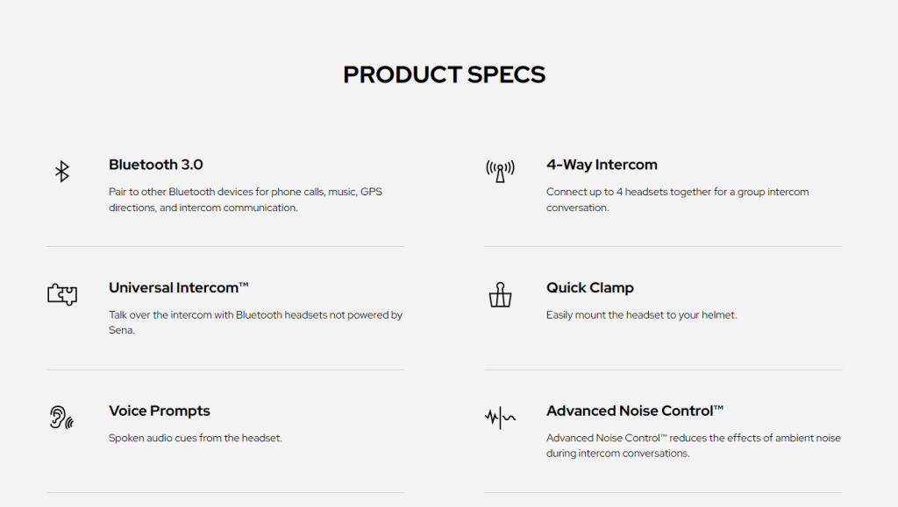Click the Universal Intercom puzzle icon
The height and width of the screenshot is (507, 898).
[x=62, y=294]
